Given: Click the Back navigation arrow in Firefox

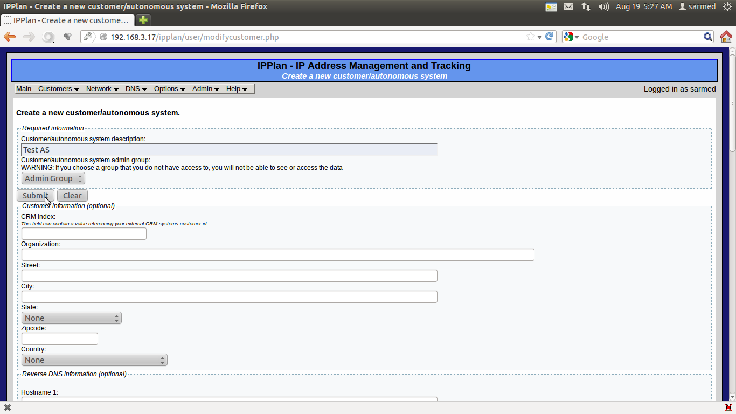Looking at the screenshot, I should tap(9, 37).
